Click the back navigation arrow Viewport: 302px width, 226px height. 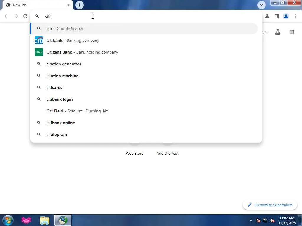click(x=6, y=16)
